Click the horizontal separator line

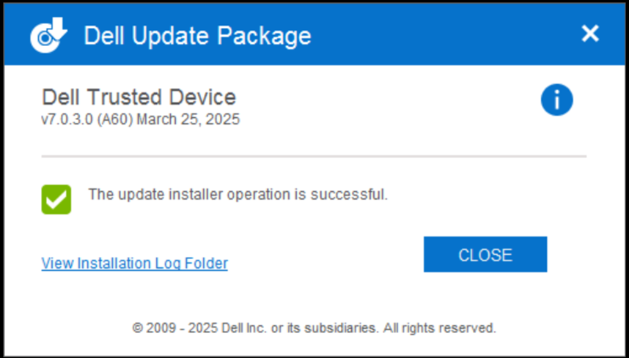tap(314, 156)
